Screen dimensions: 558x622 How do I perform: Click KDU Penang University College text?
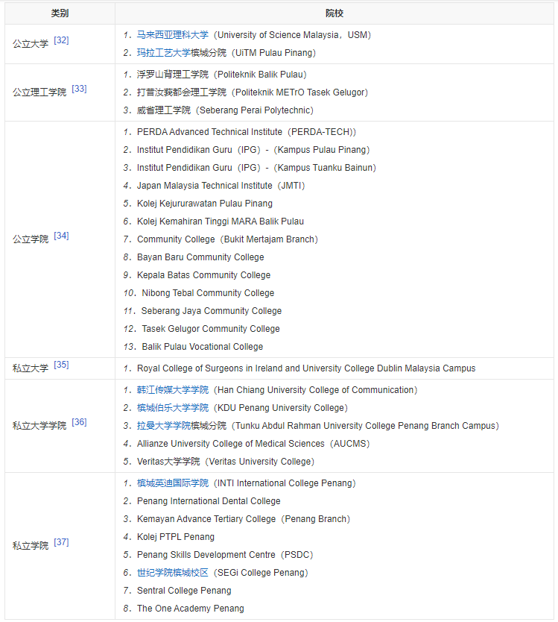pyautogui.click(x=281, y=408)
